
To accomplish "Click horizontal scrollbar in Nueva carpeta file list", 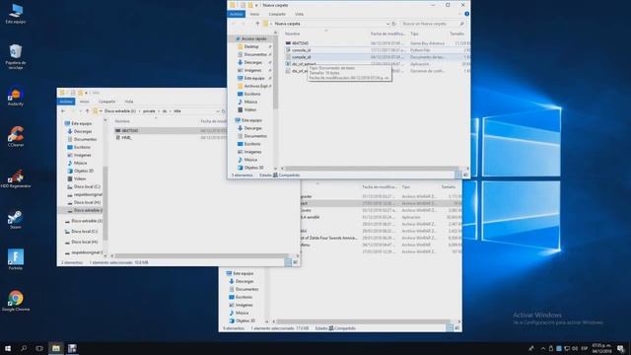I will (x=371, y=169).
